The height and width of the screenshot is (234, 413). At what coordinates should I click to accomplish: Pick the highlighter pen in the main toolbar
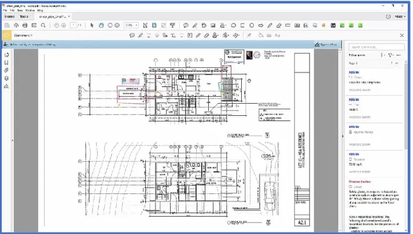tap(195, 25)
